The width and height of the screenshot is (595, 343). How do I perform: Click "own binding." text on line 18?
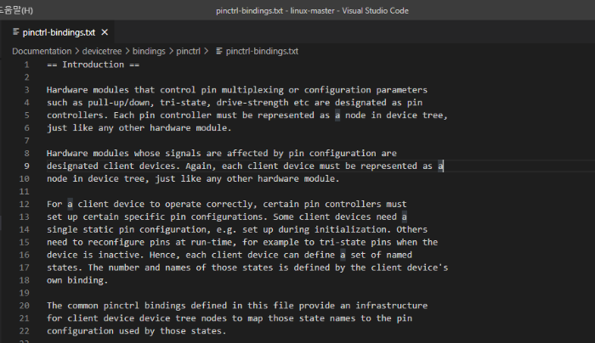(x=76, y=280)
